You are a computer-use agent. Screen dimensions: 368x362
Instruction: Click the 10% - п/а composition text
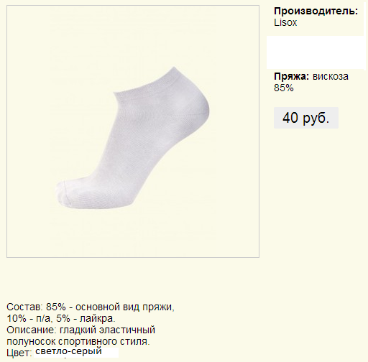[x=29, y=318]
